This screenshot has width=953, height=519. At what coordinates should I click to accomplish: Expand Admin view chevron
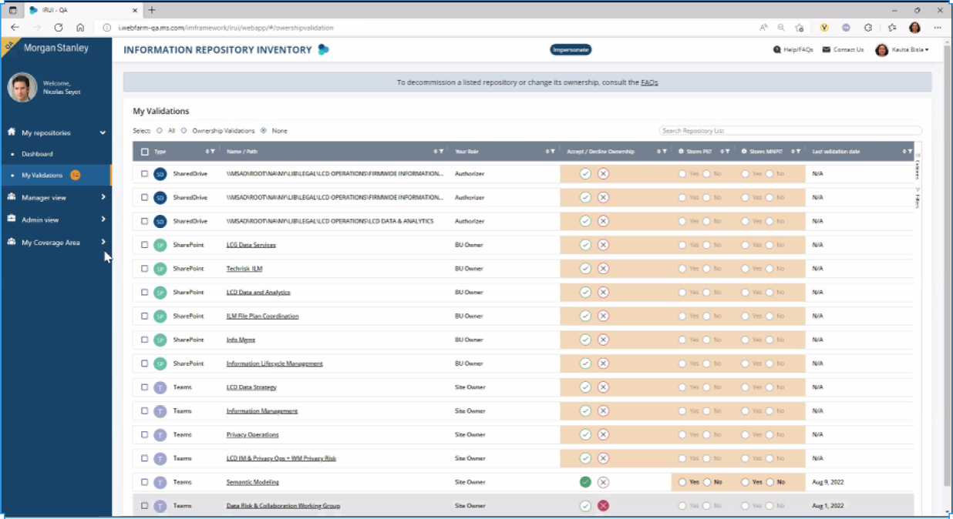[x=103, y=219]
